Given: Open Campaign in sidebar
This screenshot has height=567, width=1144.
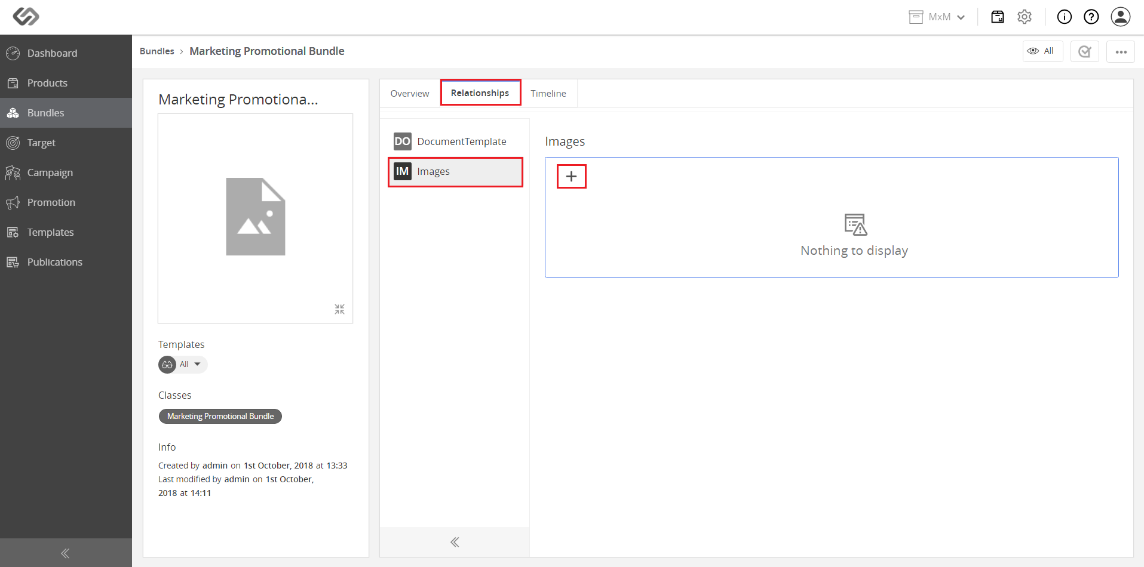Looking at the screenshot, I should click(x=66, y=172).
